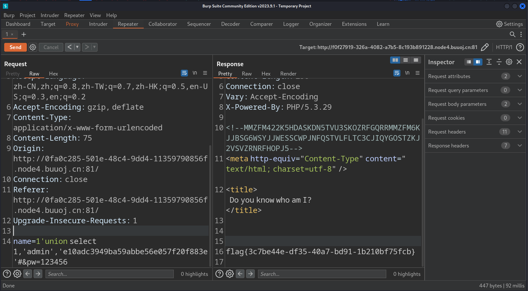528x291 pixels.
Task: Select tabbed request/response layout
Action: tap(416, 60)
